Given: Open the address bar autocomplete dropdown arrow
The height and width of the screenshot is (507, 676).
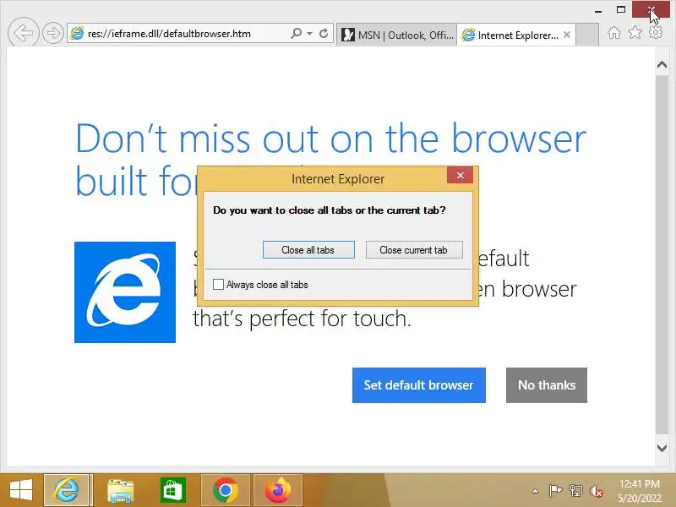Looking at the screenshot, I should [309, 33].
